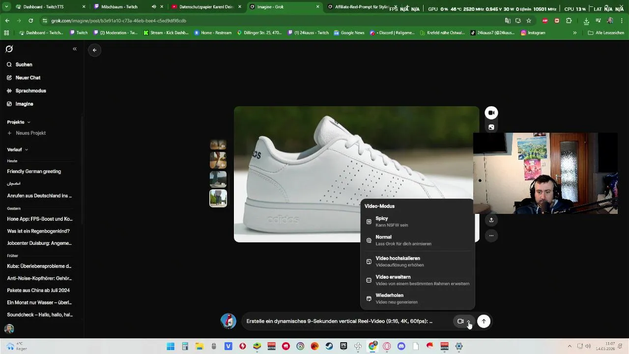Show hidden tray icons on the taskbar
629x354 pixels.
click(x=570, y=346)
